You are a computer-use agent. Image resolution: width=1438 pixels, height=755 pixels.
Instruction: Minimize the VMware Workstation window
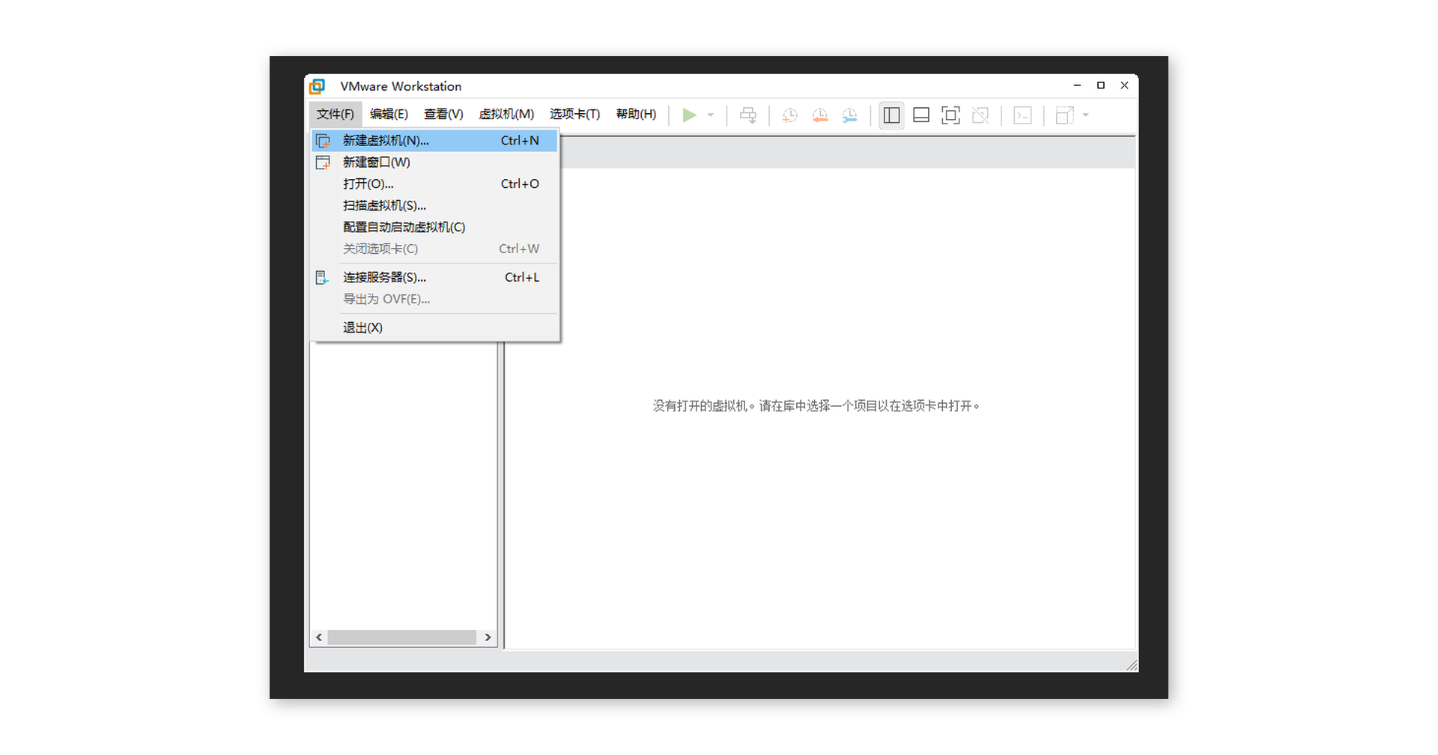[x=1077, y=85]
